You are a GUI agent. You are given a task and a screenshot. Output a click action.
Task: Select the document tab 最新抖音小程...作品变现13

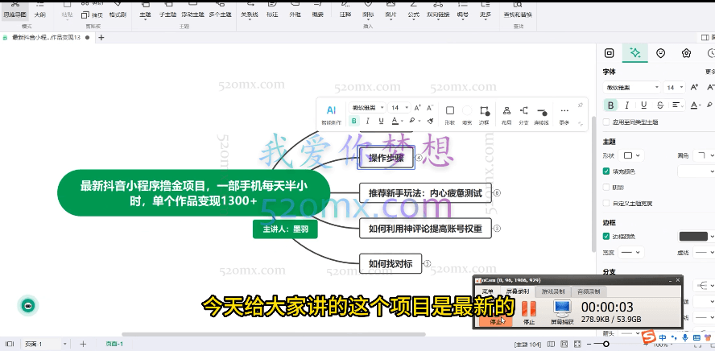(x=46, y=37)
